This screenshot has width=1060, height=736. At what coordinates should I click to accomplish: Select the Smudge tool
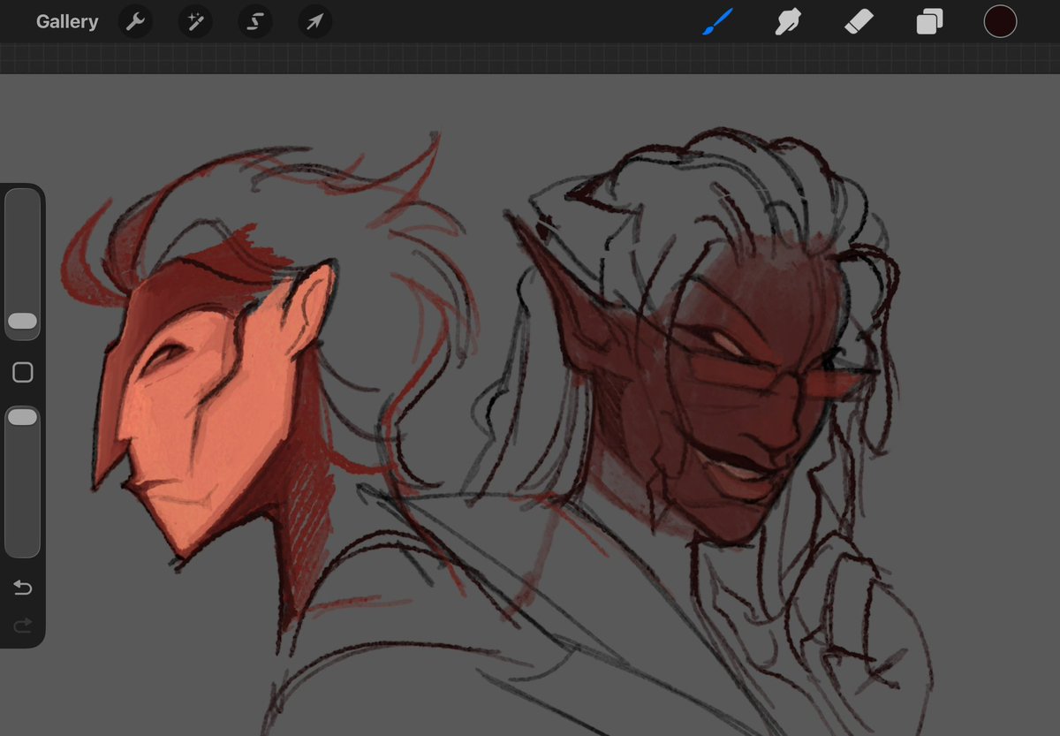click(788, 21)
